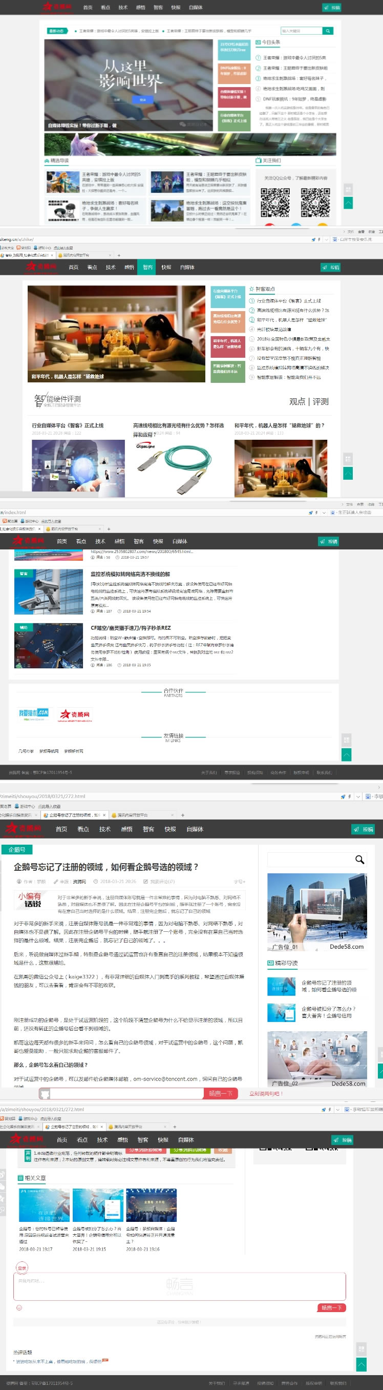Select the highlighted green 智客 nav tab

148,267
